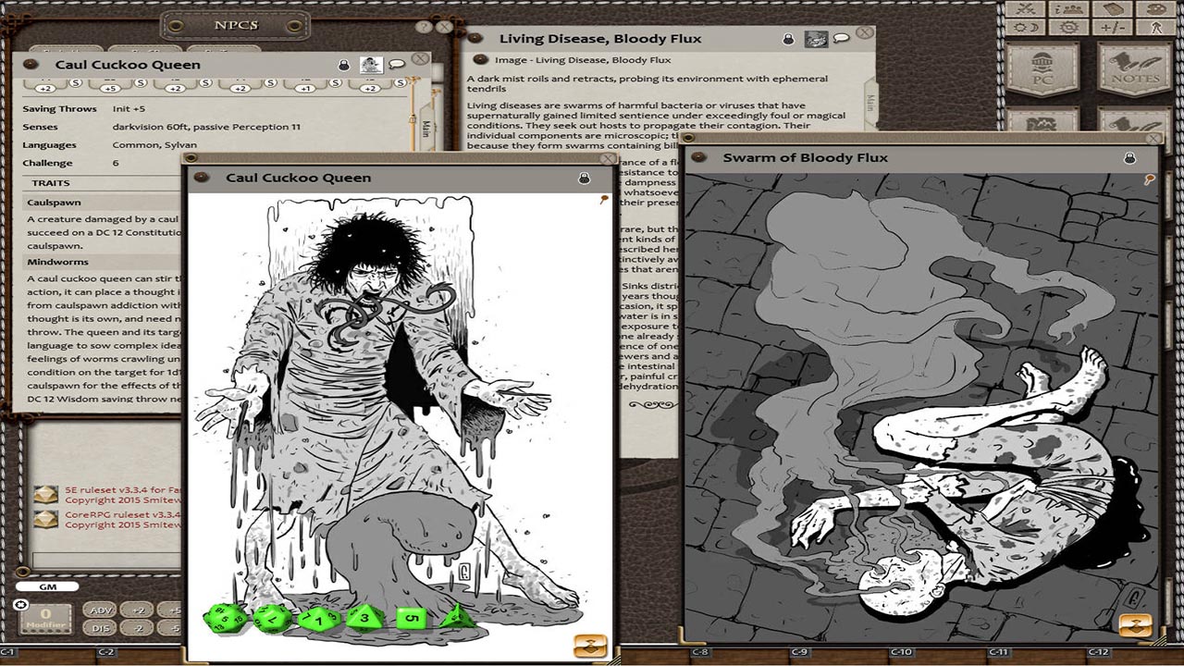This screenshot has height=666, width=1184.
Task: Click the crossed swords sidebar icon
Action: tap(1024, 8)
